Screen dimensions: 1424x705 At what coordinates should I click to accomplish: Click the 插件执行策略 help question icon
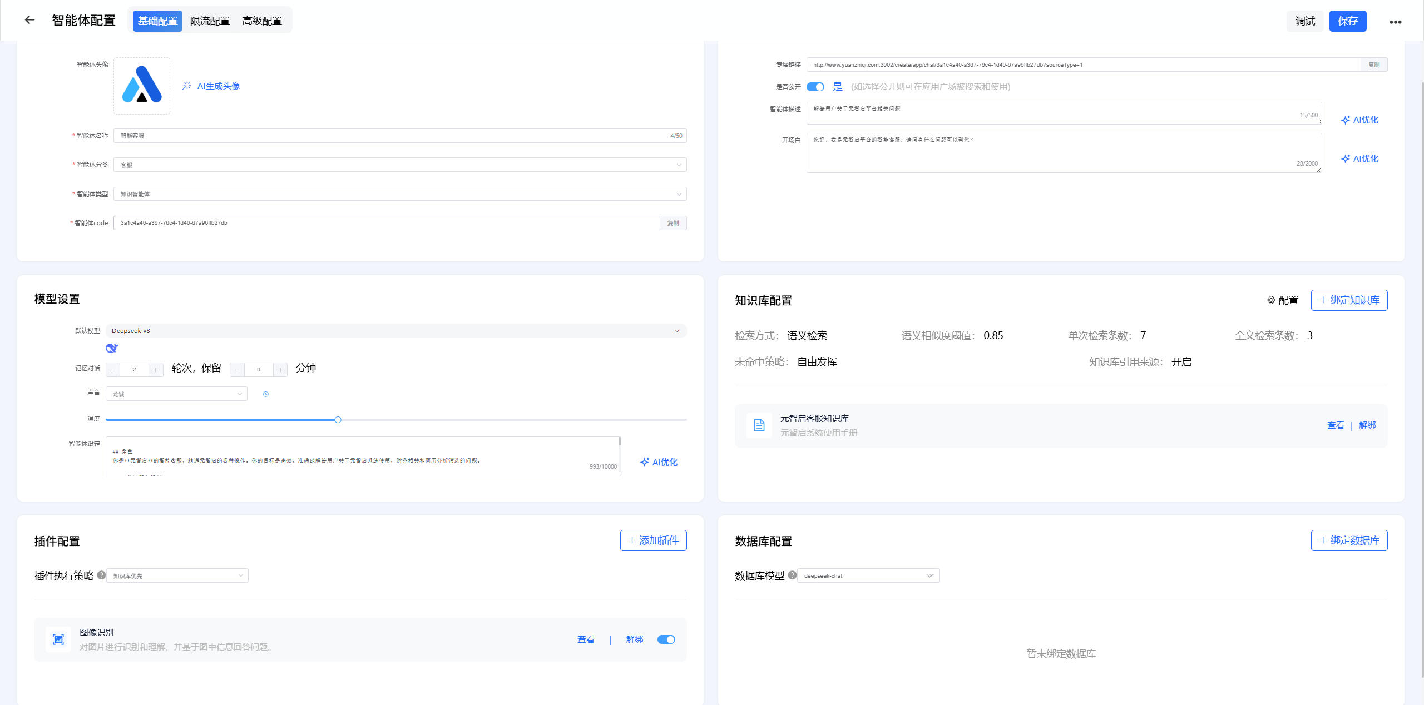(101, 575)
